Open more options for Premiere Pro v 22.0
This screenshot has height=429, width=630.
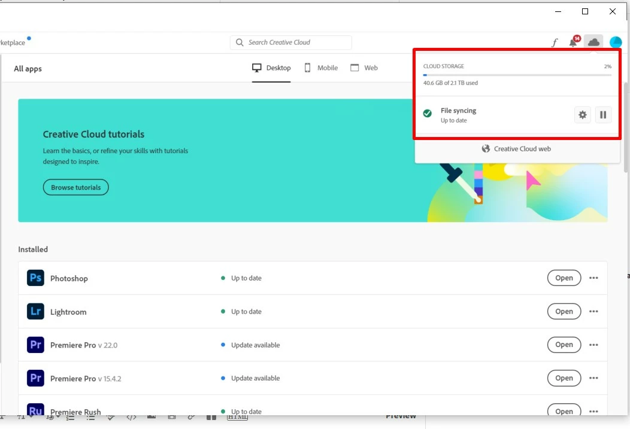(x=593, y=345)
